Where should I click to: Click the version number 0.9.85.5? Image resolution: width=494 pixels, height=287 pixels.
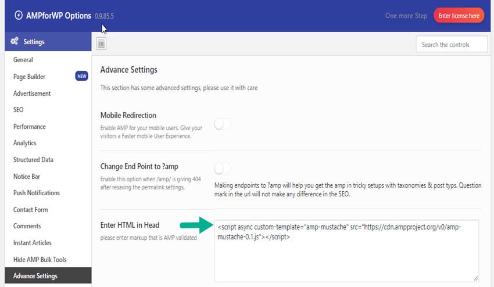click(x=104, y=16)
